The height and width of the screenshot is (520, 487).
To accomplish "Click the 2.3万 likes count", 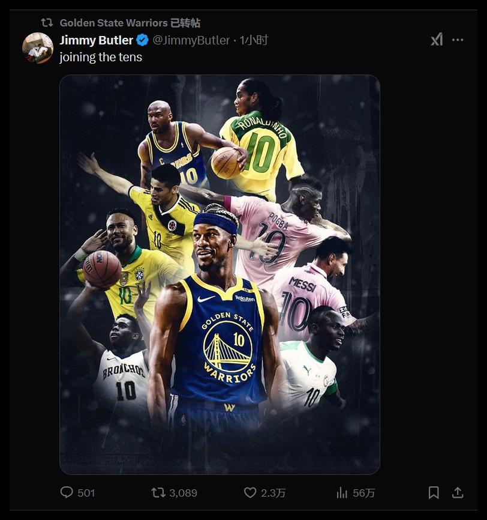I will [273, 493].
